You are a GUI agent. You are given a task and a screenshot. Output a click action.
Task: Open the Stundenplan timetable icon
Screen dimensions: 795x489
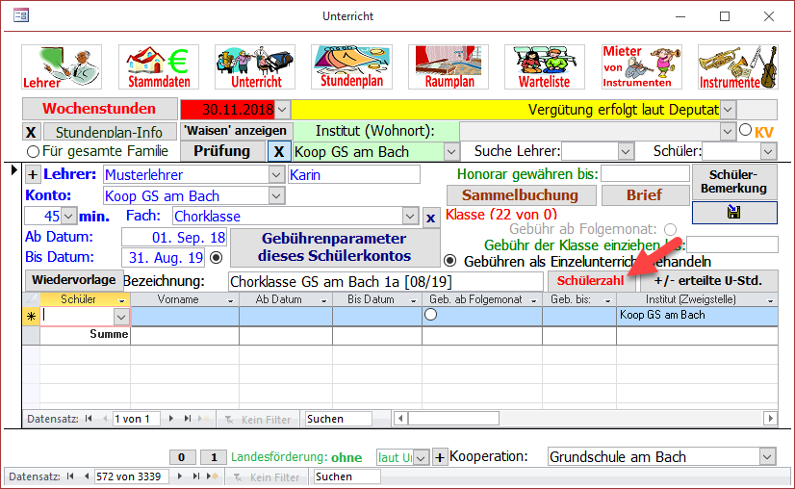coord(352,67)
